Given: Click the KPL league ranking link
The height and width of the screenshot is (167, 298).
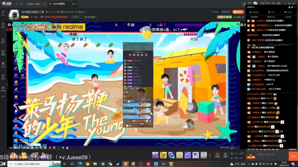Looking at the screenshot, I should [x=54, y=17].
